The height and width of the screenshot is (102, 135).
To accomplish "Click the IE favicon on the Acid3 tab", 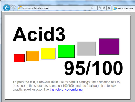I will 115,9.
